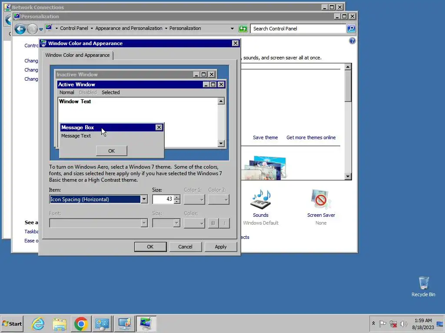The width and height of the screenshot is (445, 333).
Task: Click the Message Text in preview
Action: pos(76,136)
